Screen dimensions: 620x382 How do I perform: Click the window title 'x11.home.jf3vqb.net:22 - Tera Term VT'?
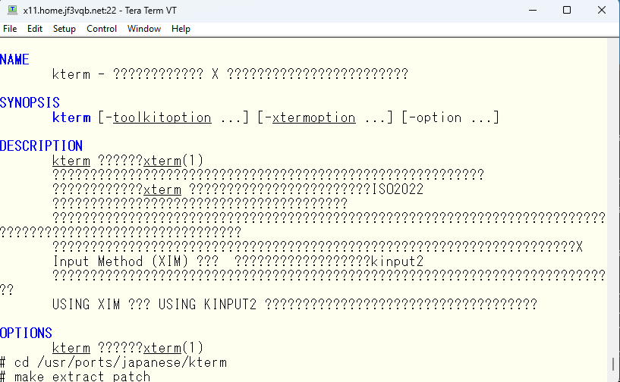coord(99,11)
